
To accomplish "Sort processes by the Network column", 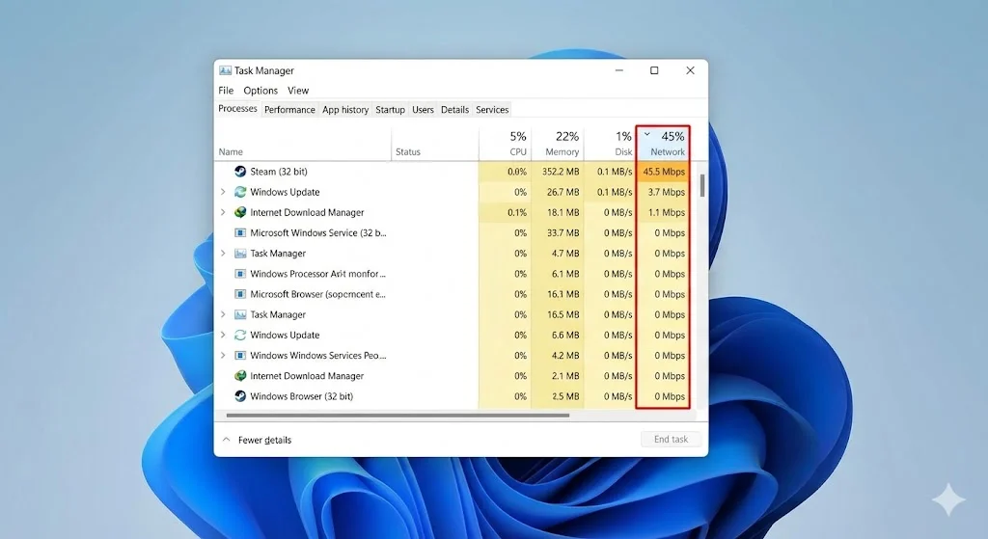I will coord(663,144).
